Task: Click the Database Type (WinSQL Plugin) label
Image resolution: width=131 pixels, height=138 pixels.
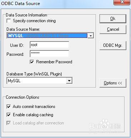Action: (x=34, y=74)
